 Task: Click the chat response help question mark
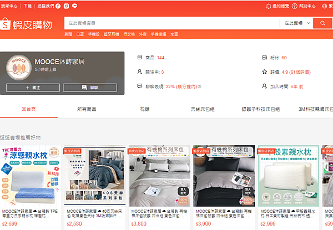tap(199, 86)
